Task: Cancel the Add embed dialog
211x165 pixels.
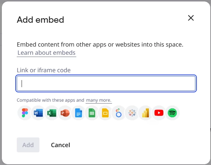Action: tap(60, 145)
